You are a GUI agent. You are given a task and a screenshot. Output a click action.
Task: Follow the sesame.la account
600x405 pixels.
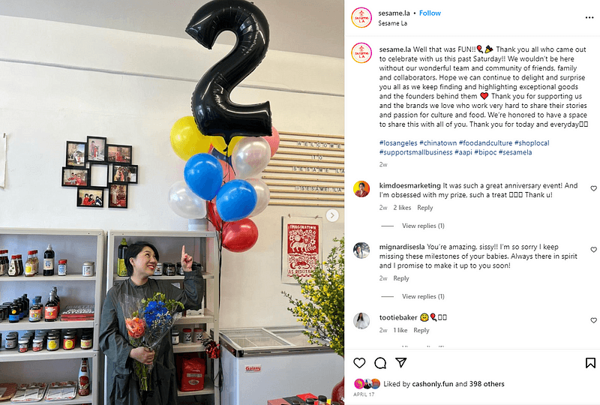point(430,13)
